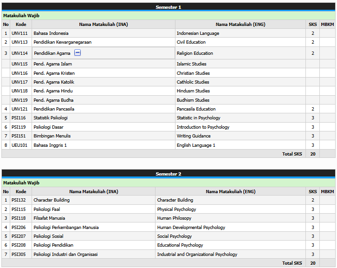Click the Semester 2 header bar
Screen dimensions: 337x268
point(168,174)
